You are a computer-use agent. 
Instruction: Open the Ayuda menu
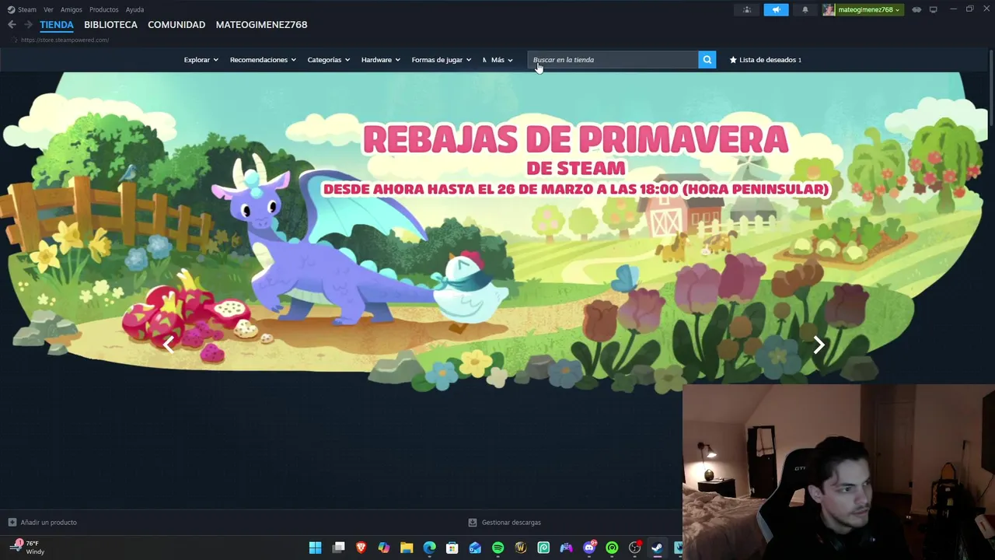(x=134, y=9)
